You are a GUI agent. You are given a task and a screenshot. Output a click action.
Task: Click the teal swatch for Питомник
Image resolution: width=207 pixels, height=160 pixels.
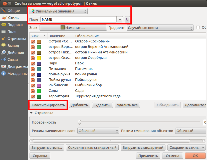coord(39,69)
